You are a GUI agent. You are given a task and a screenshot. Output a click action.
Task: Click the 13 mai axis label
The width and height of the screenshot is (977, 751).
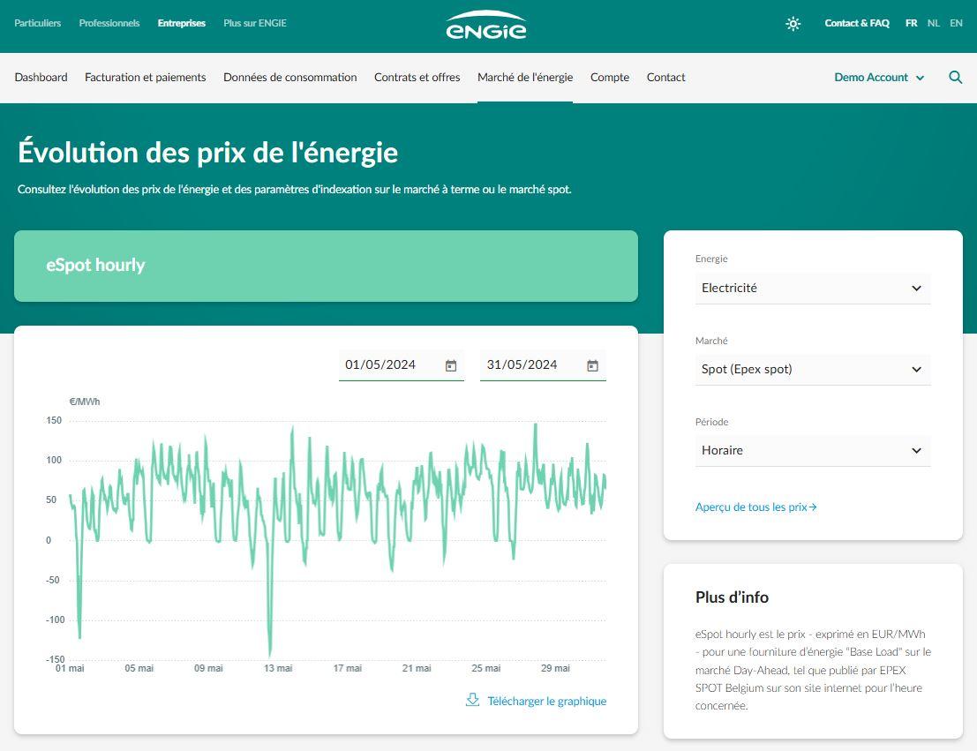click(278, 668)
